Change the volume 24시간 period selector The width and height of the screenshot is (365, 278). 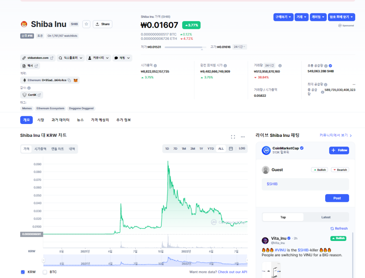pyautogui.click(x=269, y=66)
